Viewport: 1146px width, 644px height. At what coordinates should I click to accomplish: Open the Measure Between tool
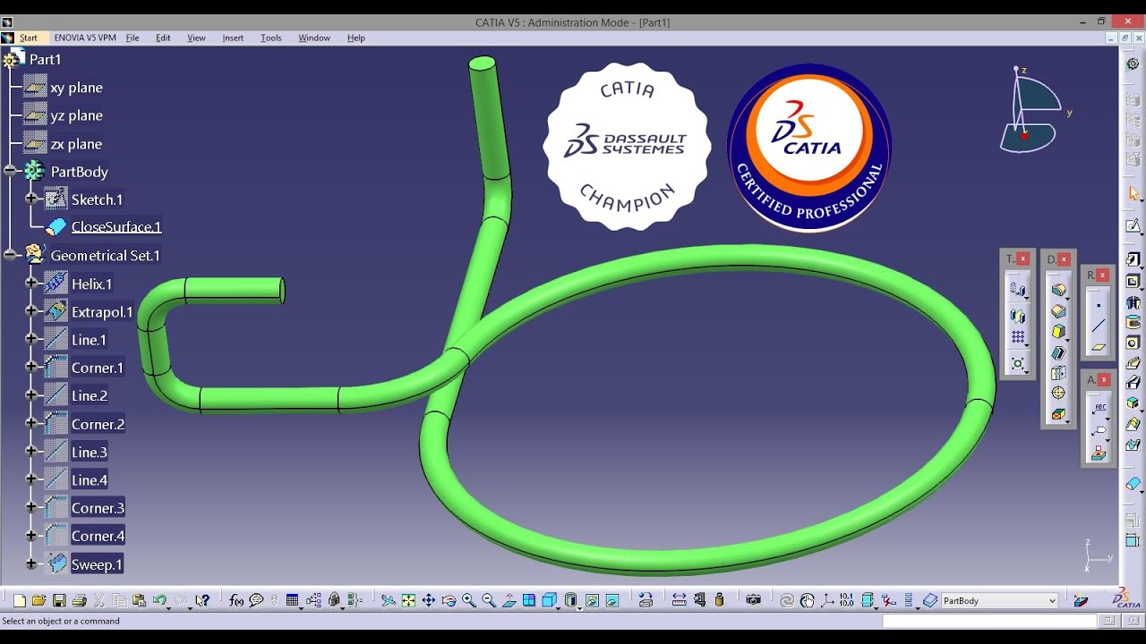pyautogui.click(x=680, y=600)
